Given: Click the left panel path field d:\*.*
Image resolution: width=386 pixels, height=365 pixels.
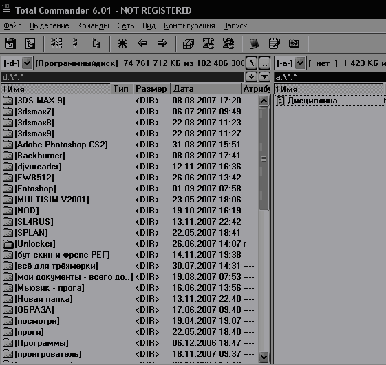Looking at the screenshot, I should (x=122, y=77).
